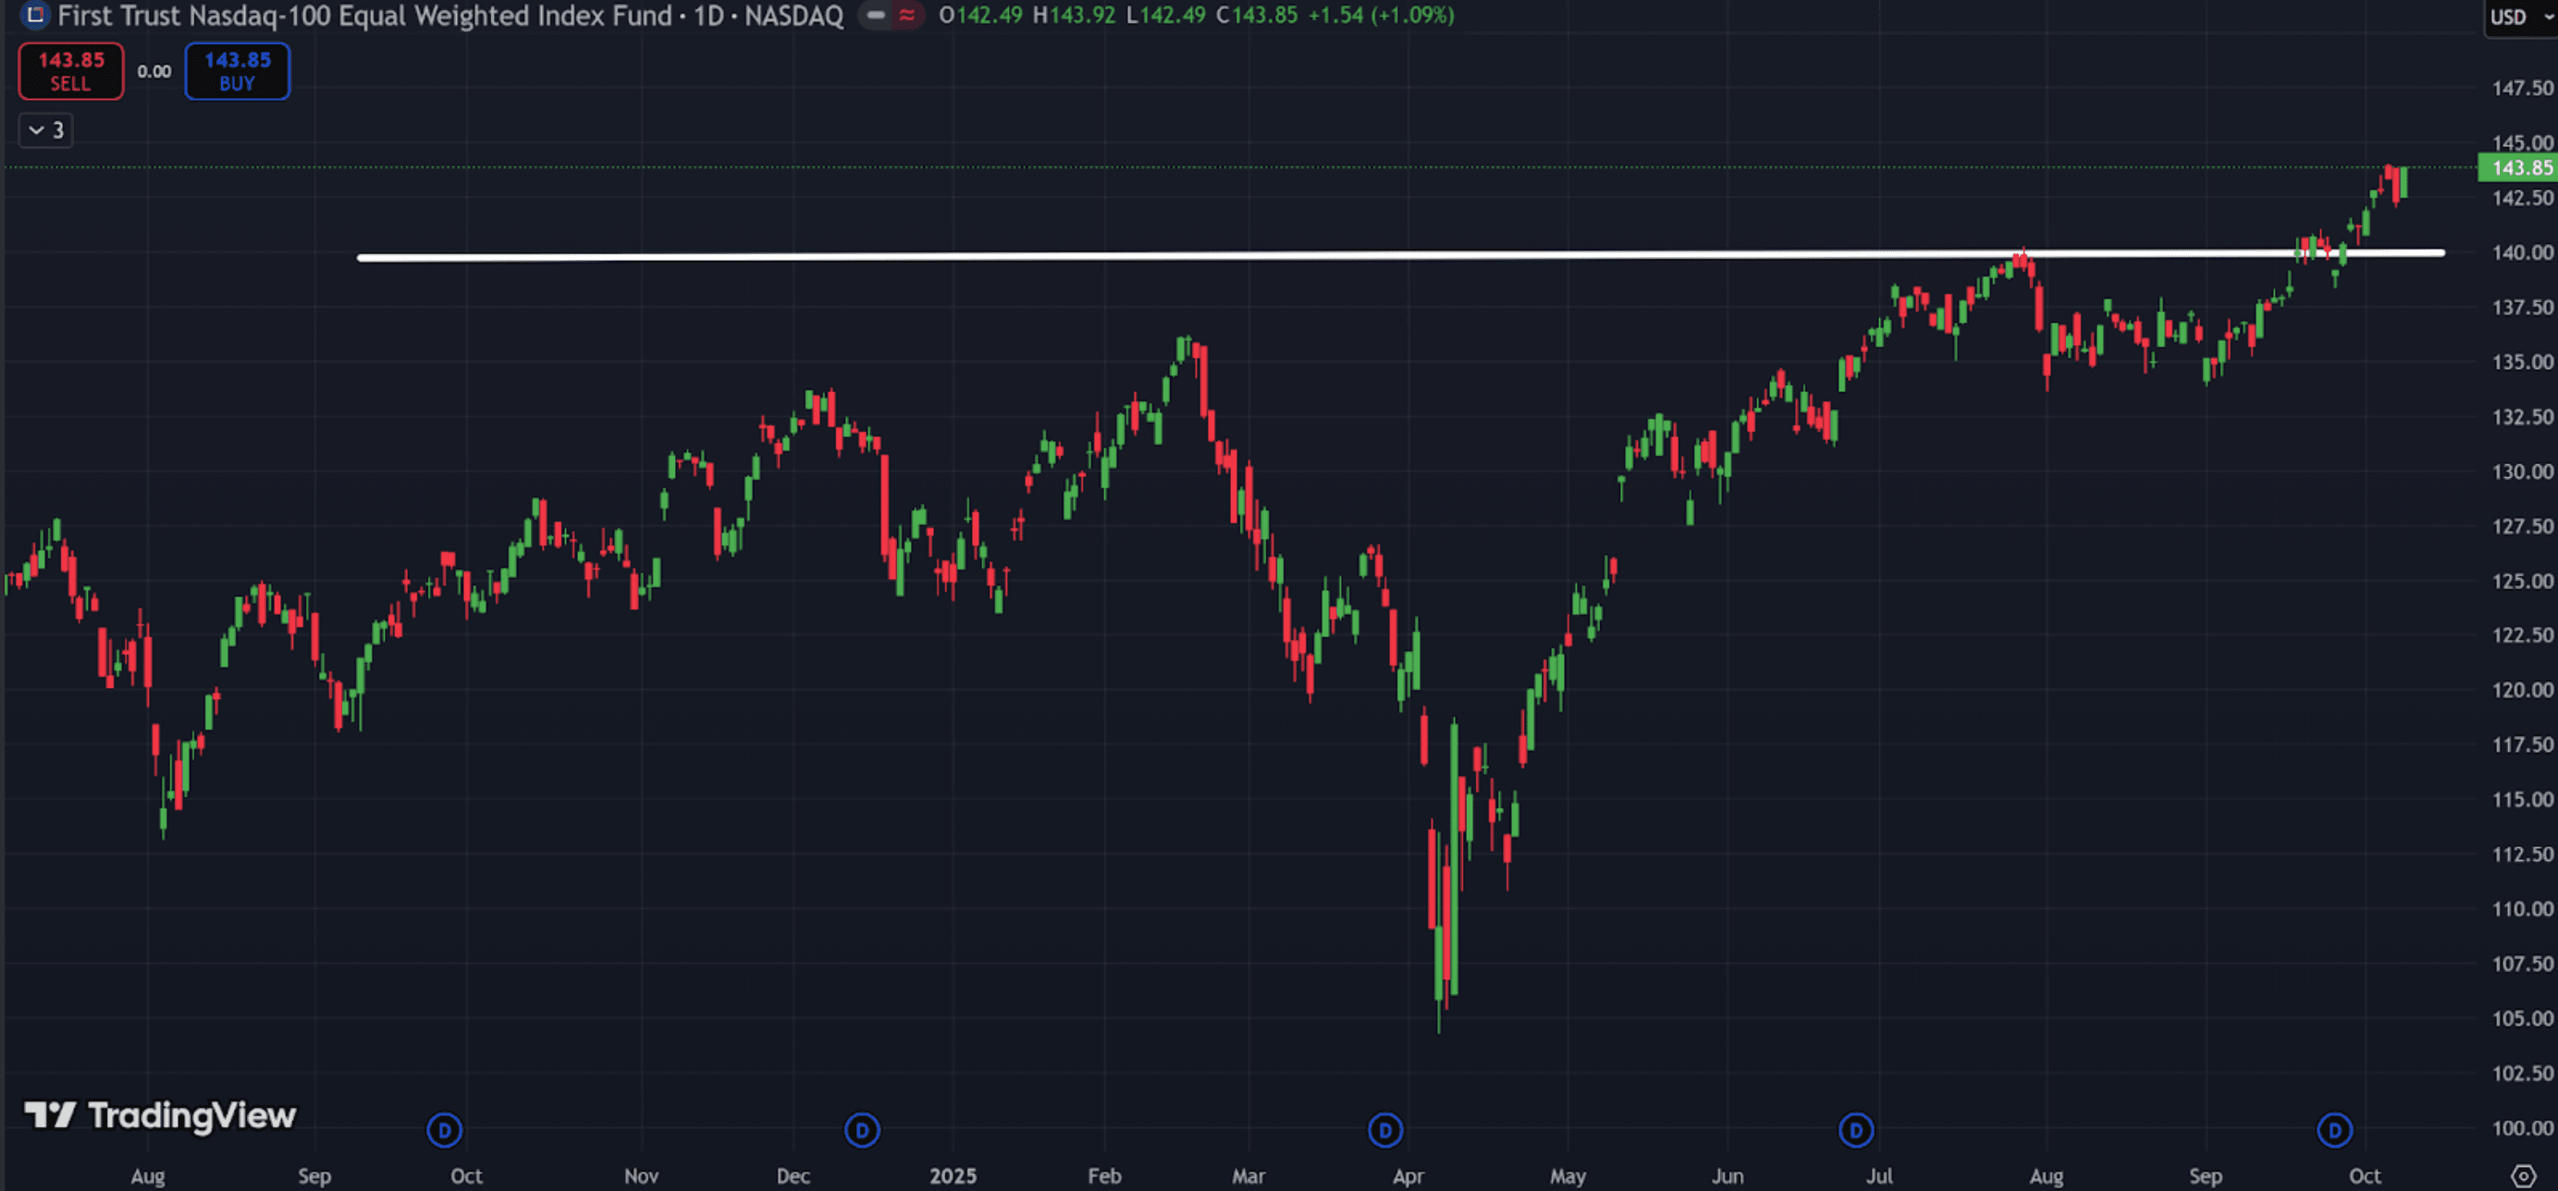Click the 1D interval in chart title
The image size is (2558, 1191).
(x=708, y=15)
